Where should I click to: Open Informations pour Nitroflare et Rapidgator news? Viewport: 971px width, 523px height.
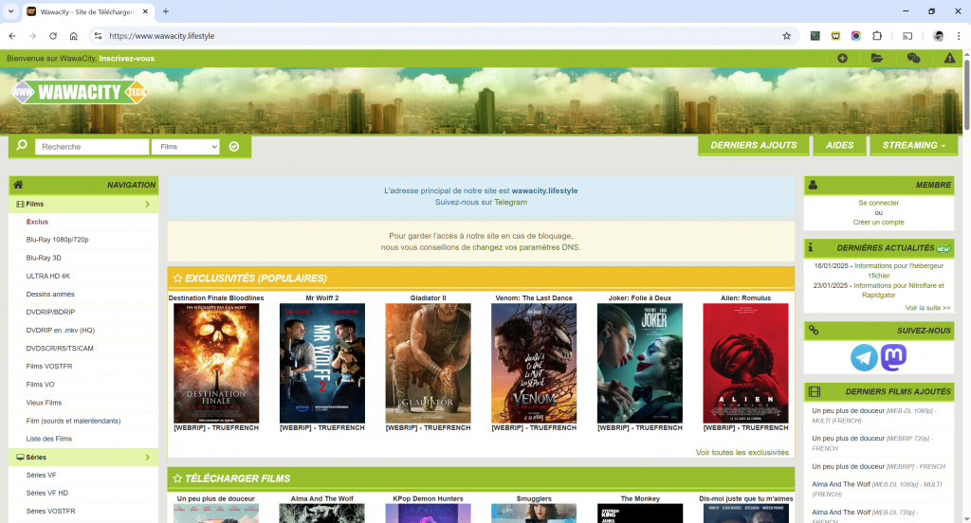click(899, 290)
